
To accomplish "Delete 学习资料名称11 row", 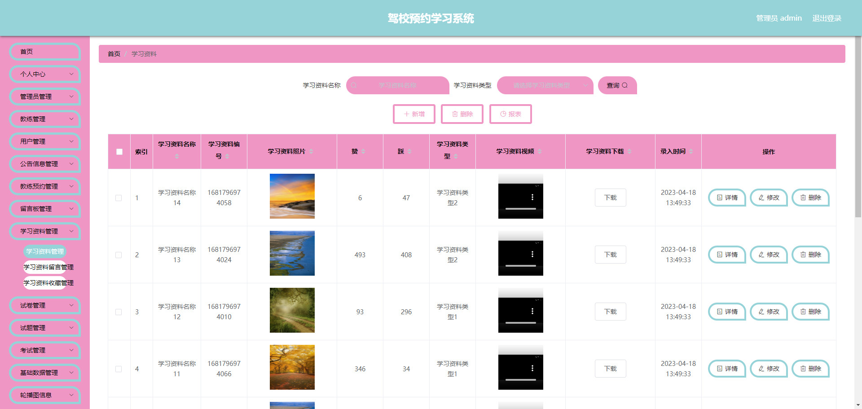I will [x=810, y=369].
